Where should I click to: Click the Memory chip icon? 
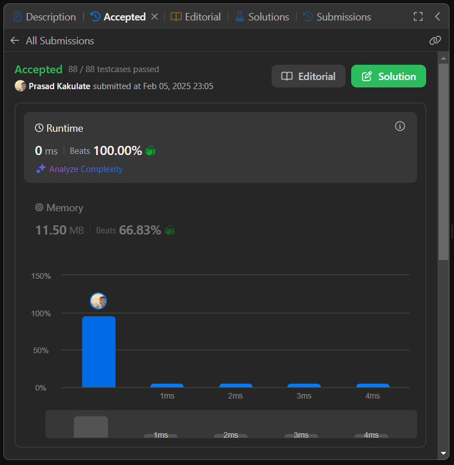39,207
